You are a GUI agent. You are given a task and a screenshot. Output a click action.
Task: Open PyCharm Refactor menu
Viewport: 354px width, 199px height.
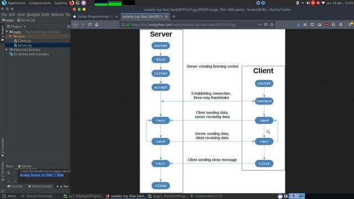coord(58,14)
